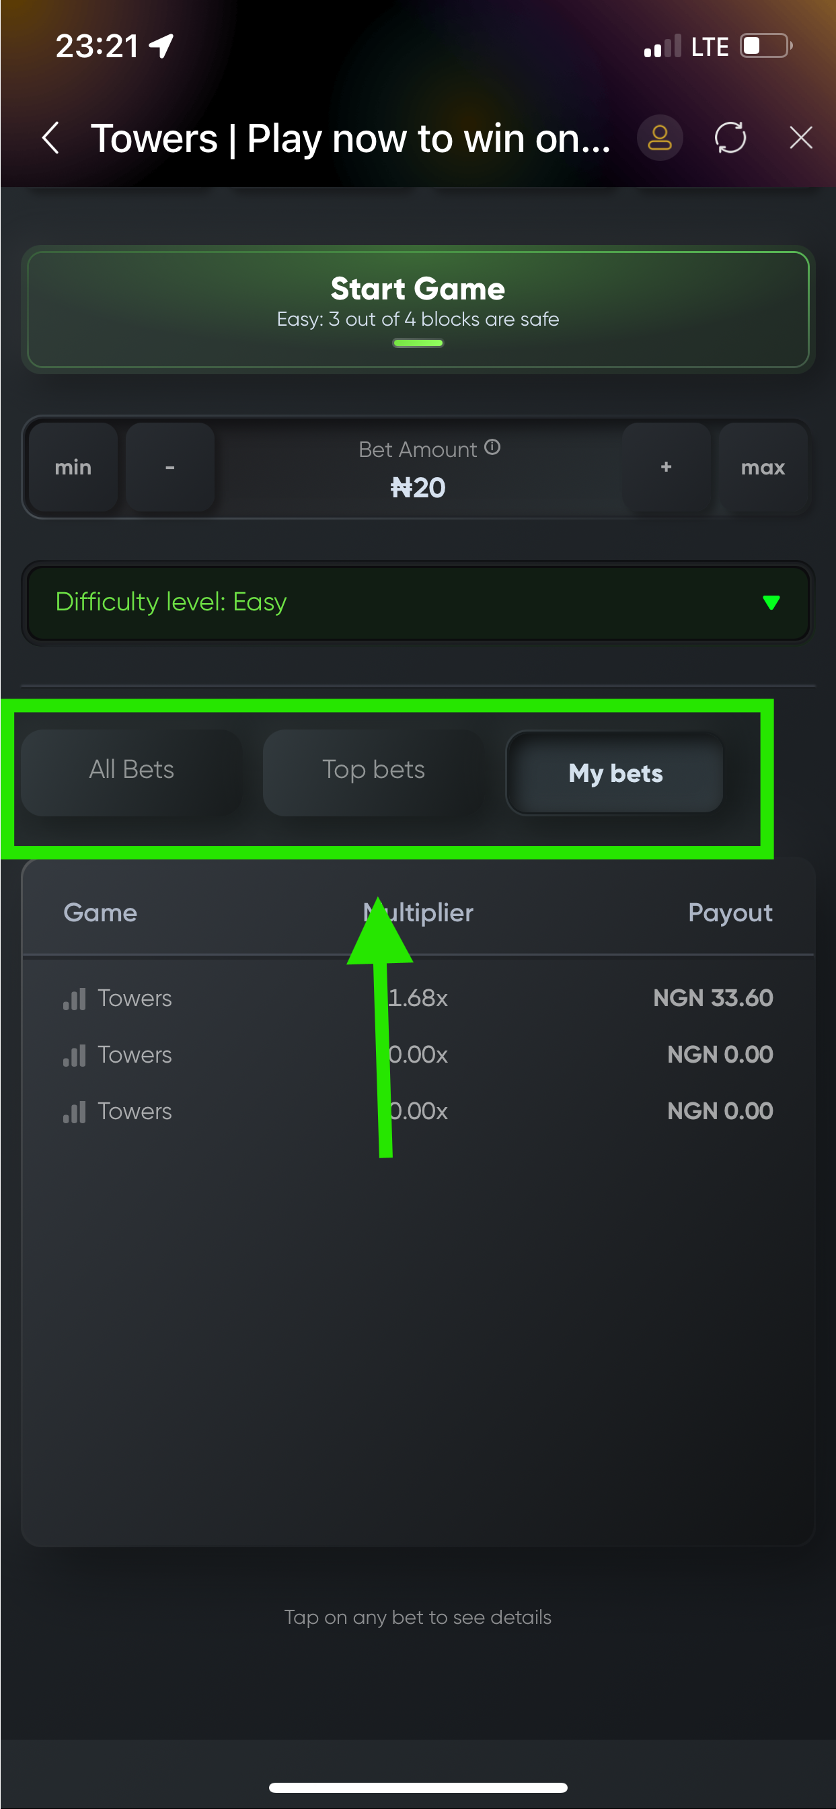This screenshot has height=1809, width=836.
Task: Switch to the All Bets tab
Action: click(131, 771)
